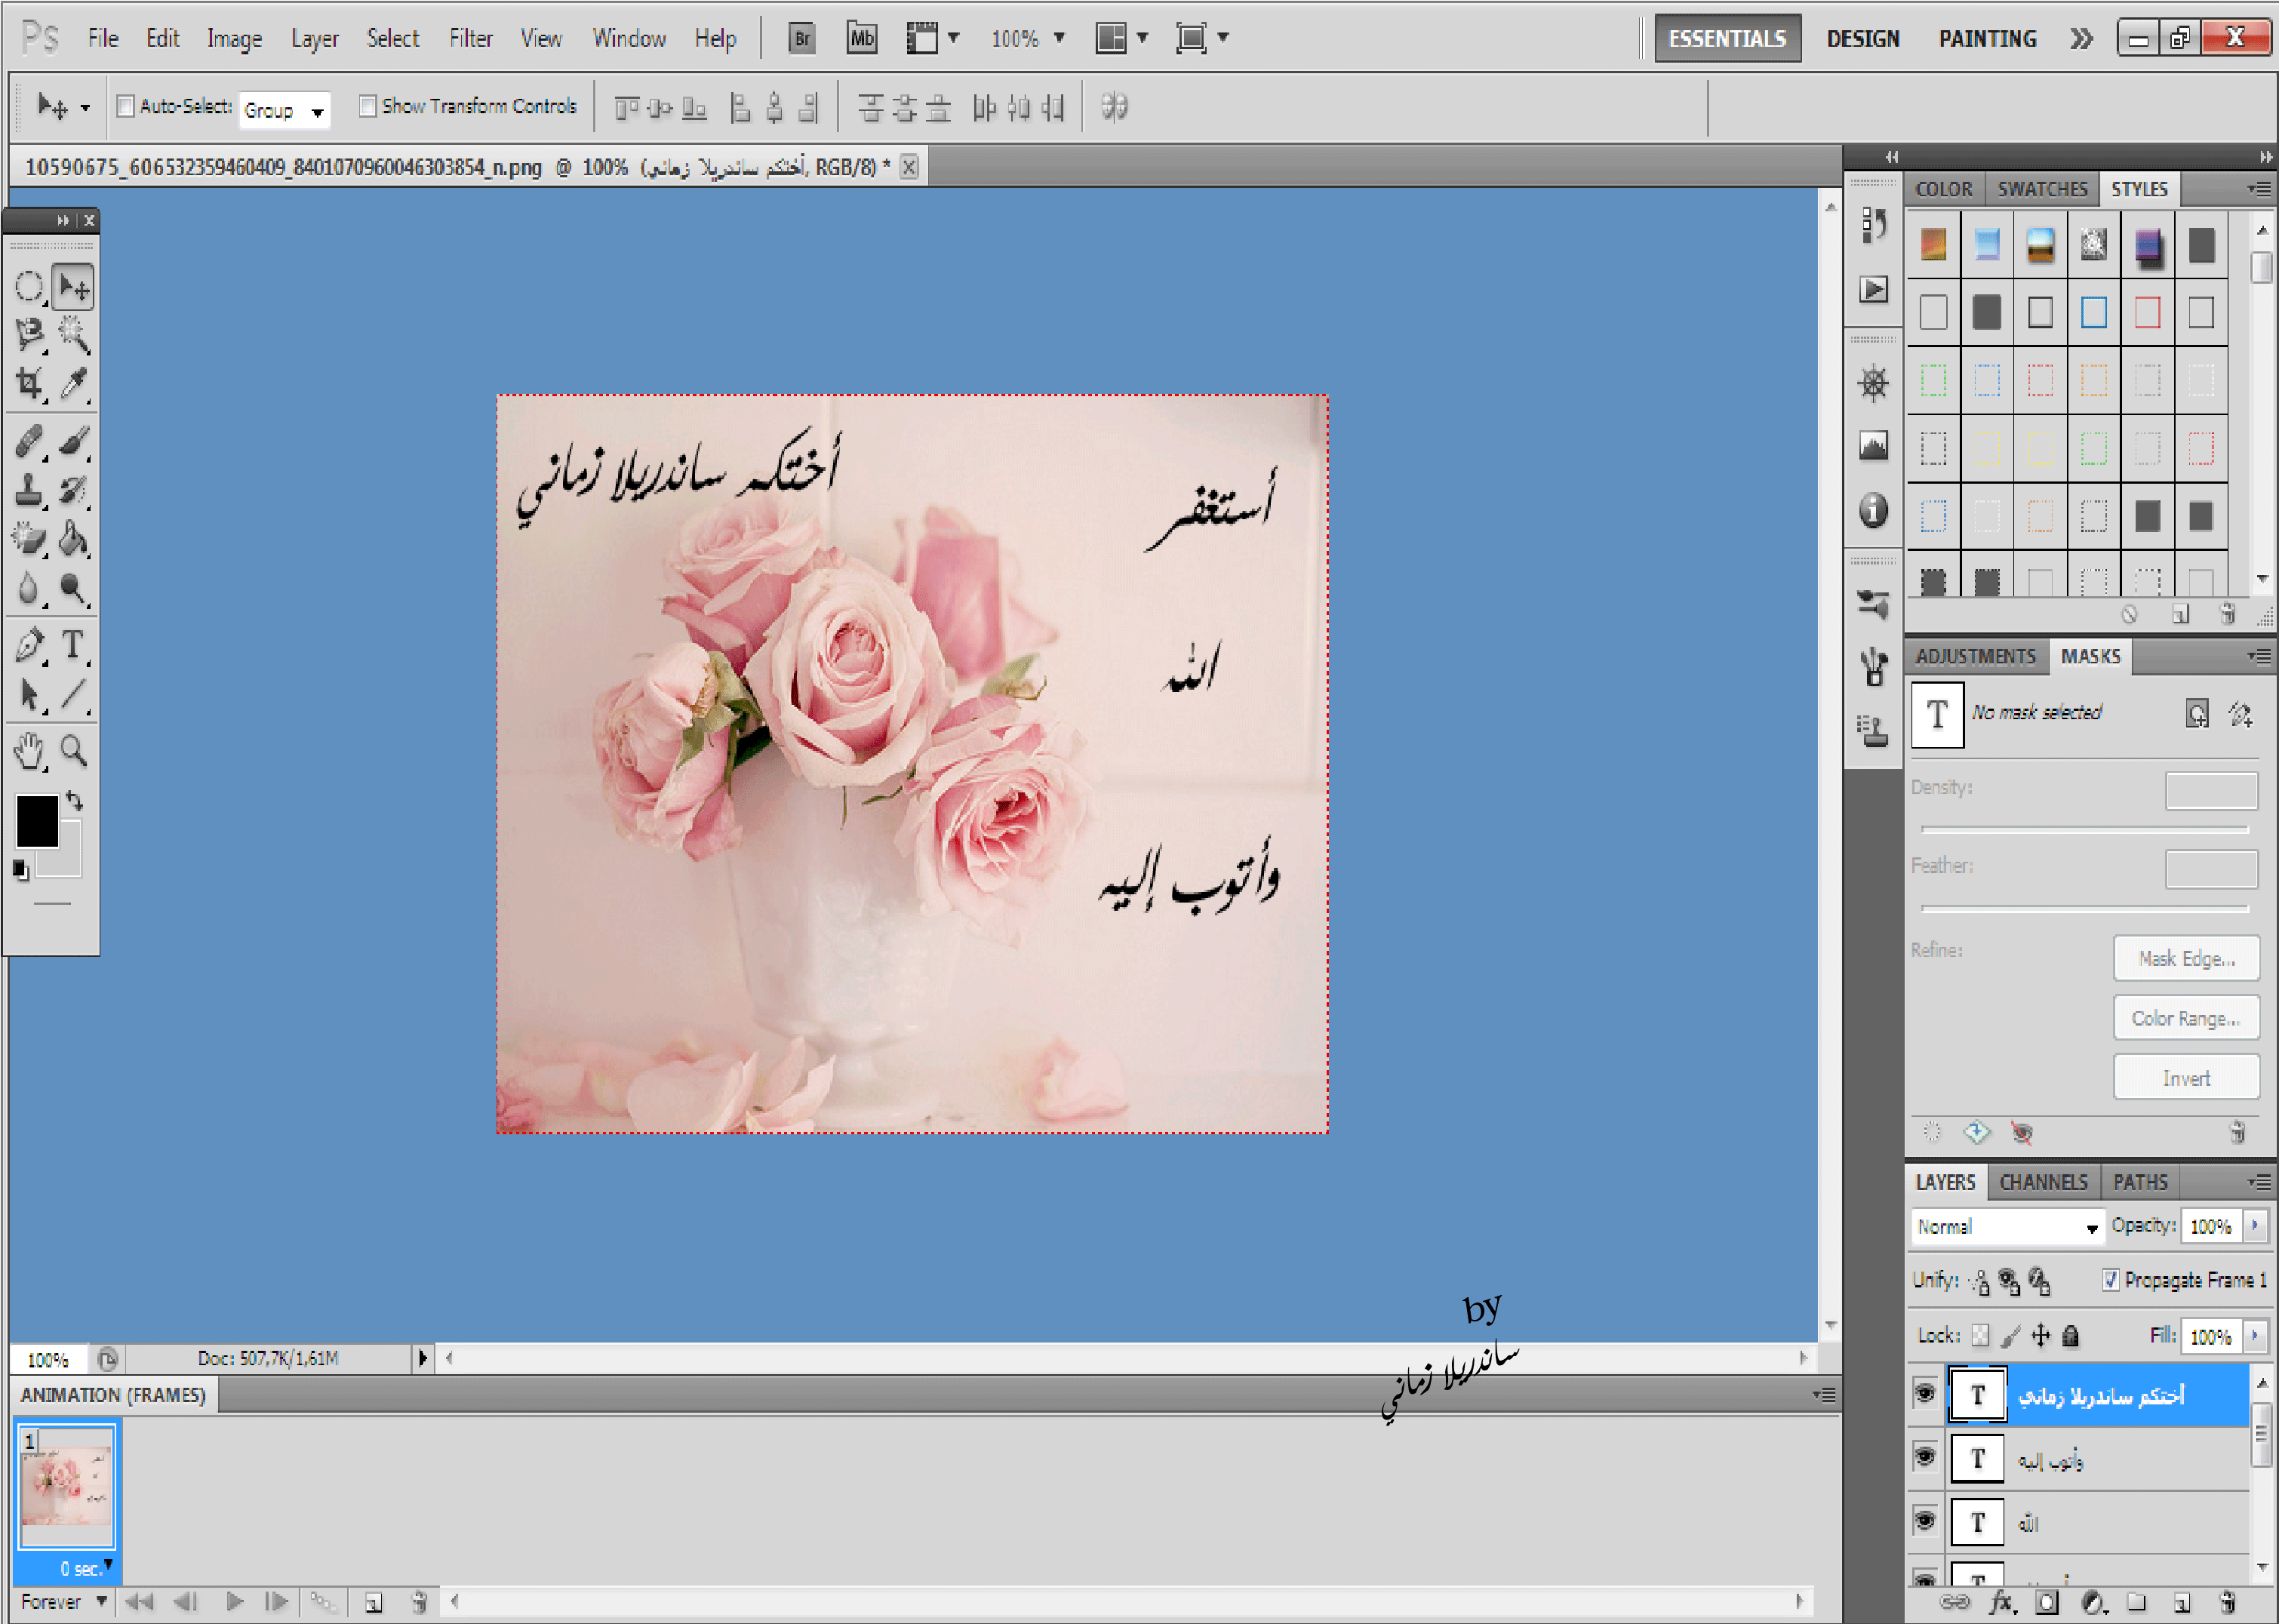Select the Clone Stamp tool
Viewport: 2279px width, 1624px height.
point(29,490)
